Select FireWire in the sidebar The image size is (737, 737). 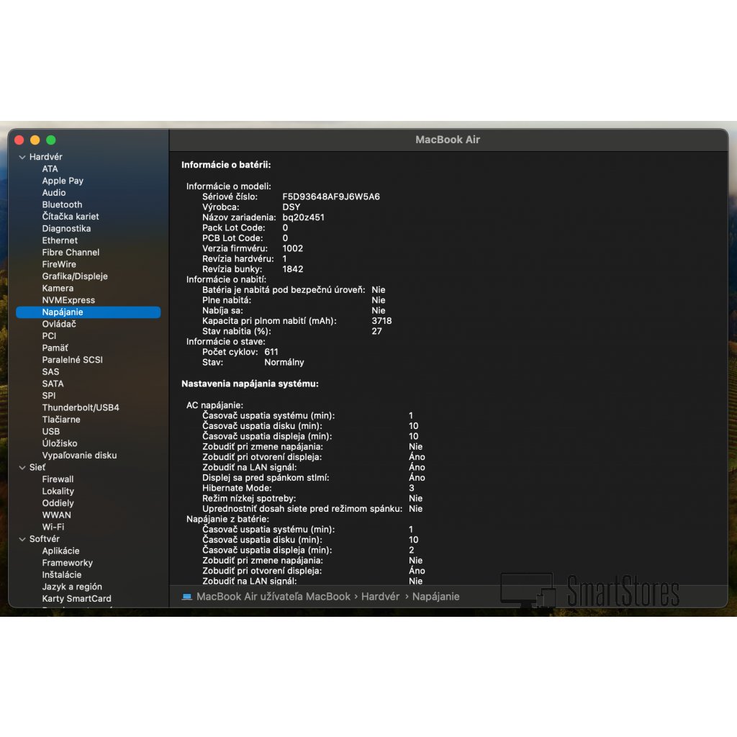point(59,264)
